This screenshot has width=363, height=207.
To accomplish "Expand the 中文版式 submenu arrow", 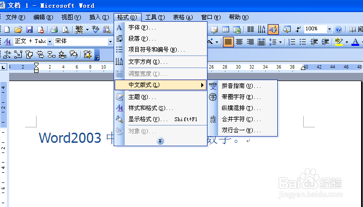I will pos(202,85).
